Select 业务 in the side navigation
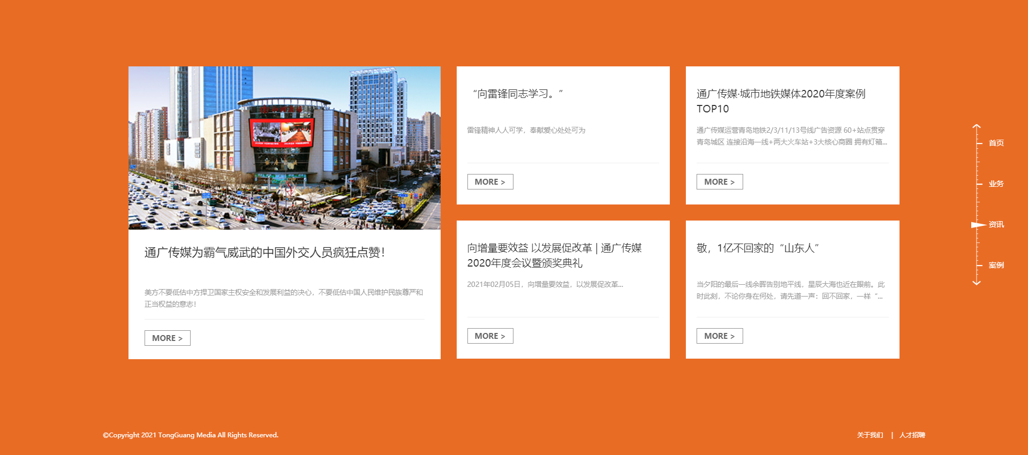 point(996,184)
